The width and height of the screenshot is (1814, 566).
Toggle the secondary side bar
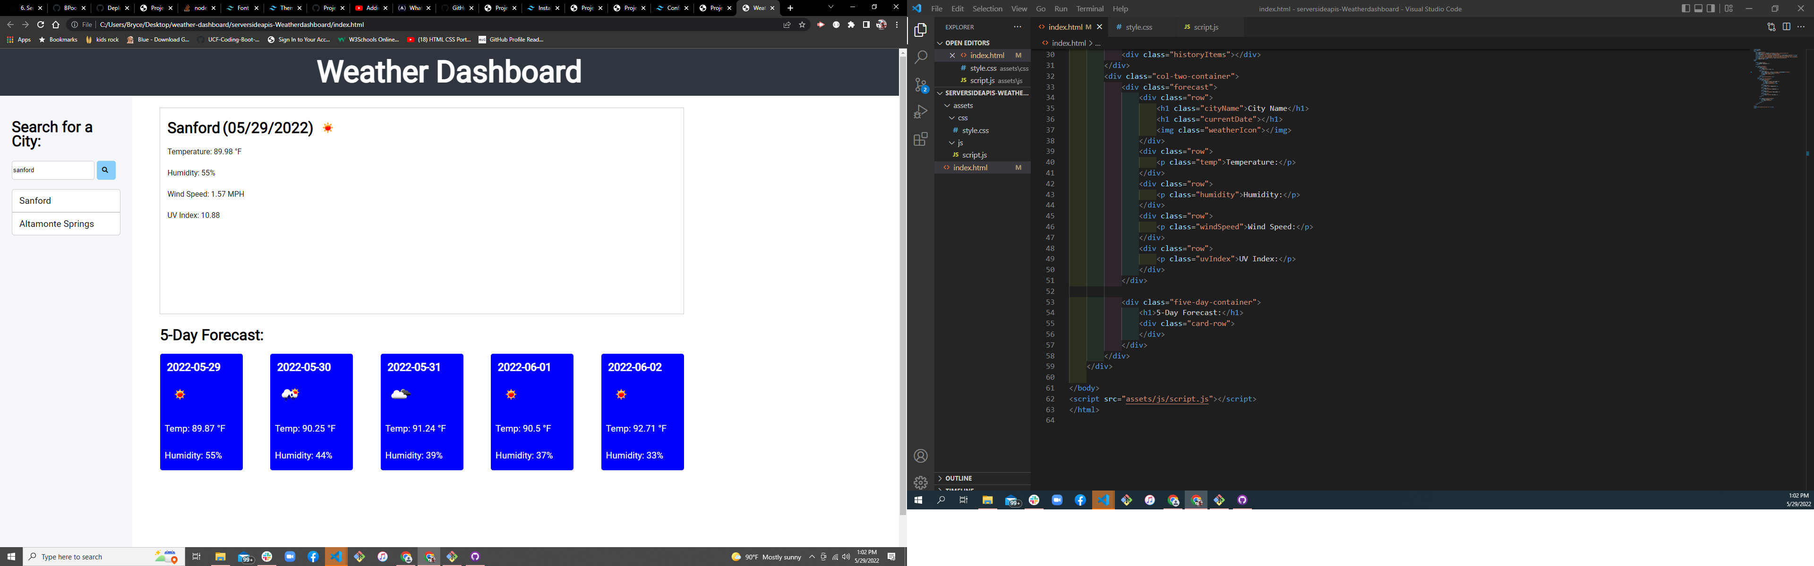coord(1711,8)
